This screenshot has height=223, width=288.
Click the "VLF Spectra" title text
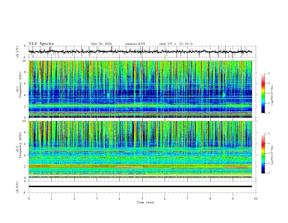(41, 44)
